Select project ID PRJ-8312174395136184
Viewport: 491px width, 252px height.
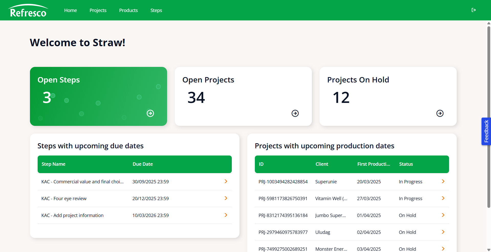click(283, 215)
